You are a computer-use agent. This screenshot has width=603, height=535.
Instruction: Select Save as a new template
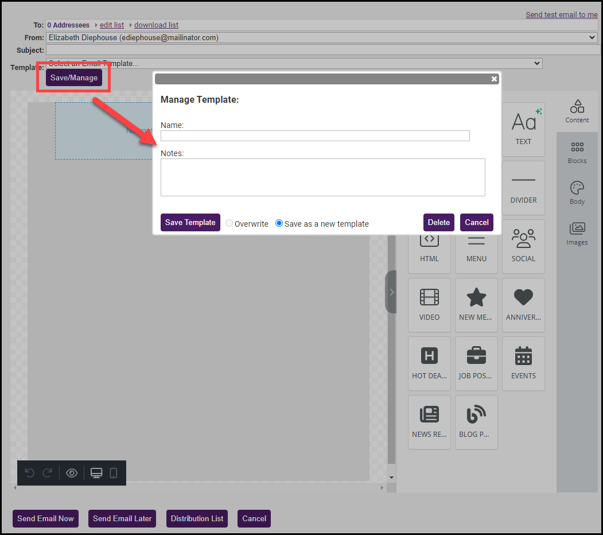(279, 223)
